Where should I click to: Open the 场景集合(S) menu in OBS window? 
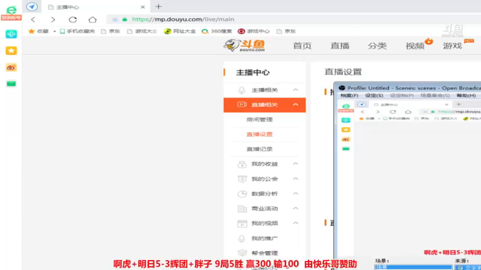coord(435,95)
